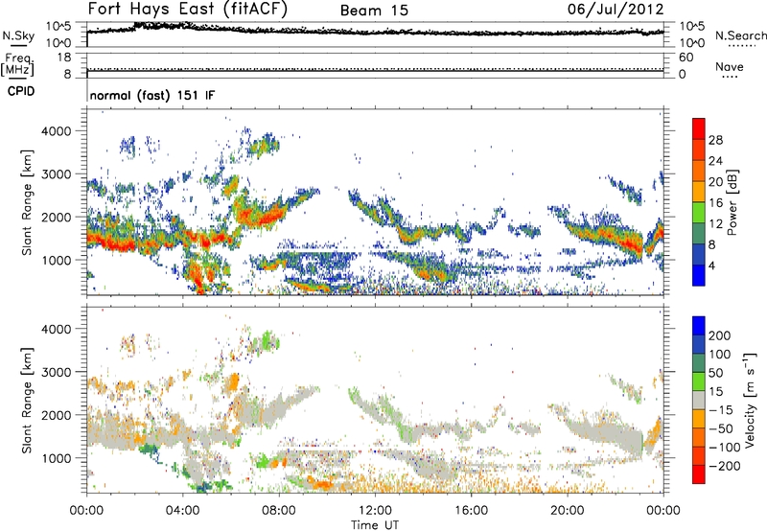
Task: Click the 'Time UT' axis label
Action: pos(375,525)
